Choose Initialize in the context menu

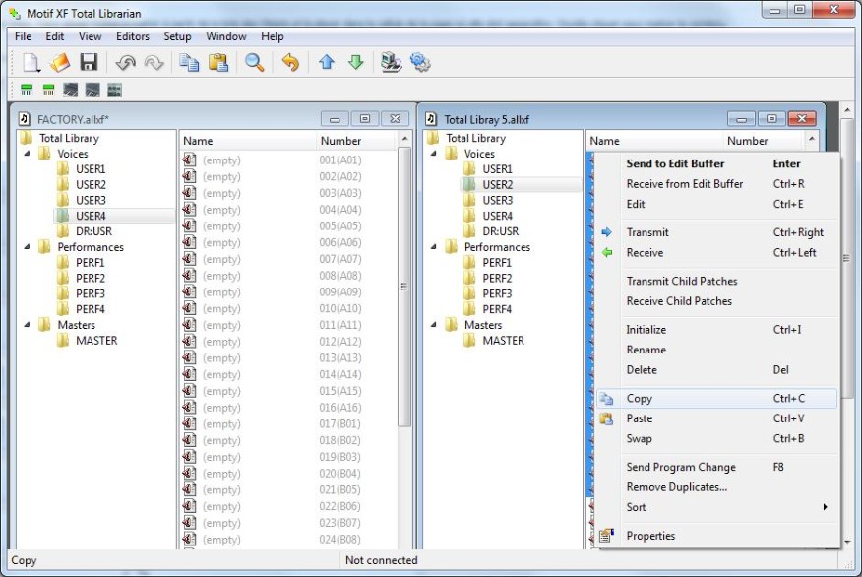pyautogui.click(x=717, y=330)
